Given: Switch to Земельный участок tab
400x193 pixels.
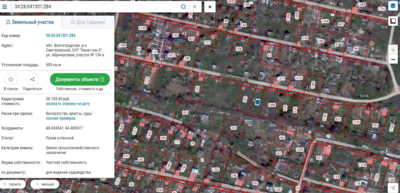Looking at the screenshot, I should pyautogui.click(x=30, y=22).
